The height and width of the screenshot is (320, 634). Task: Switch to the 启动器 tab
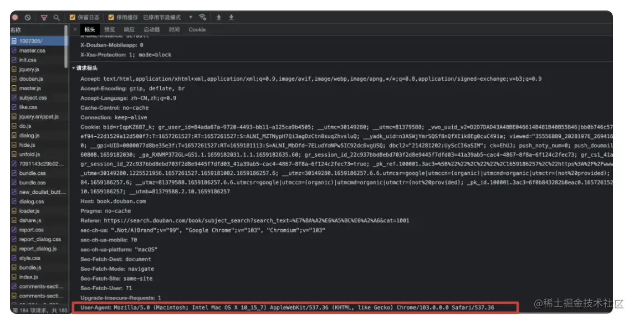152,29
